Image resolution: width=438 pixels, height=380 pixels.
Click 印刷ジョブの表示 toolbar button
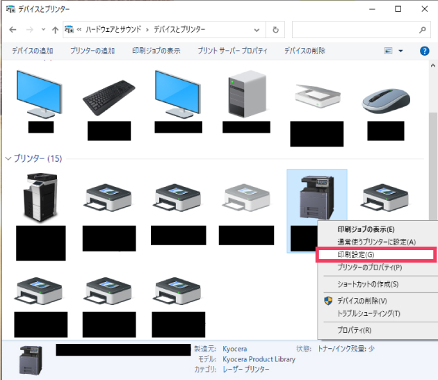coord(156,51)
